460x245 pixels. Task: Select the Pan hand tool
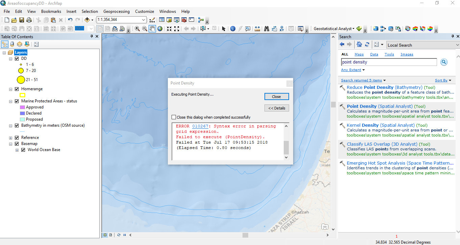152,29
